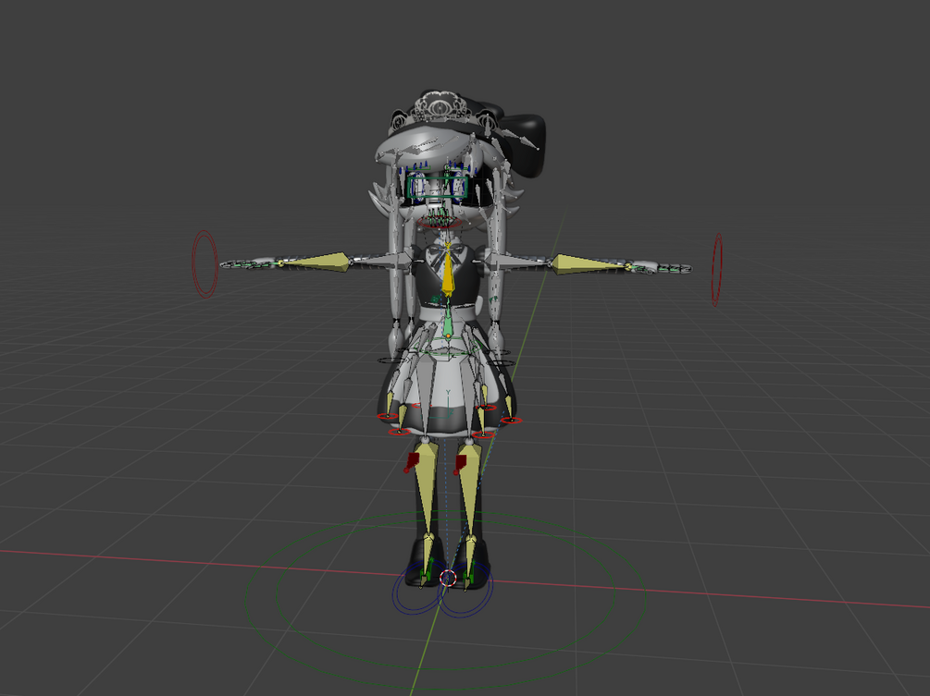Select the yellow shin bone of the left-side leg
Screen dimensions: 930x696
pos(426,489)
